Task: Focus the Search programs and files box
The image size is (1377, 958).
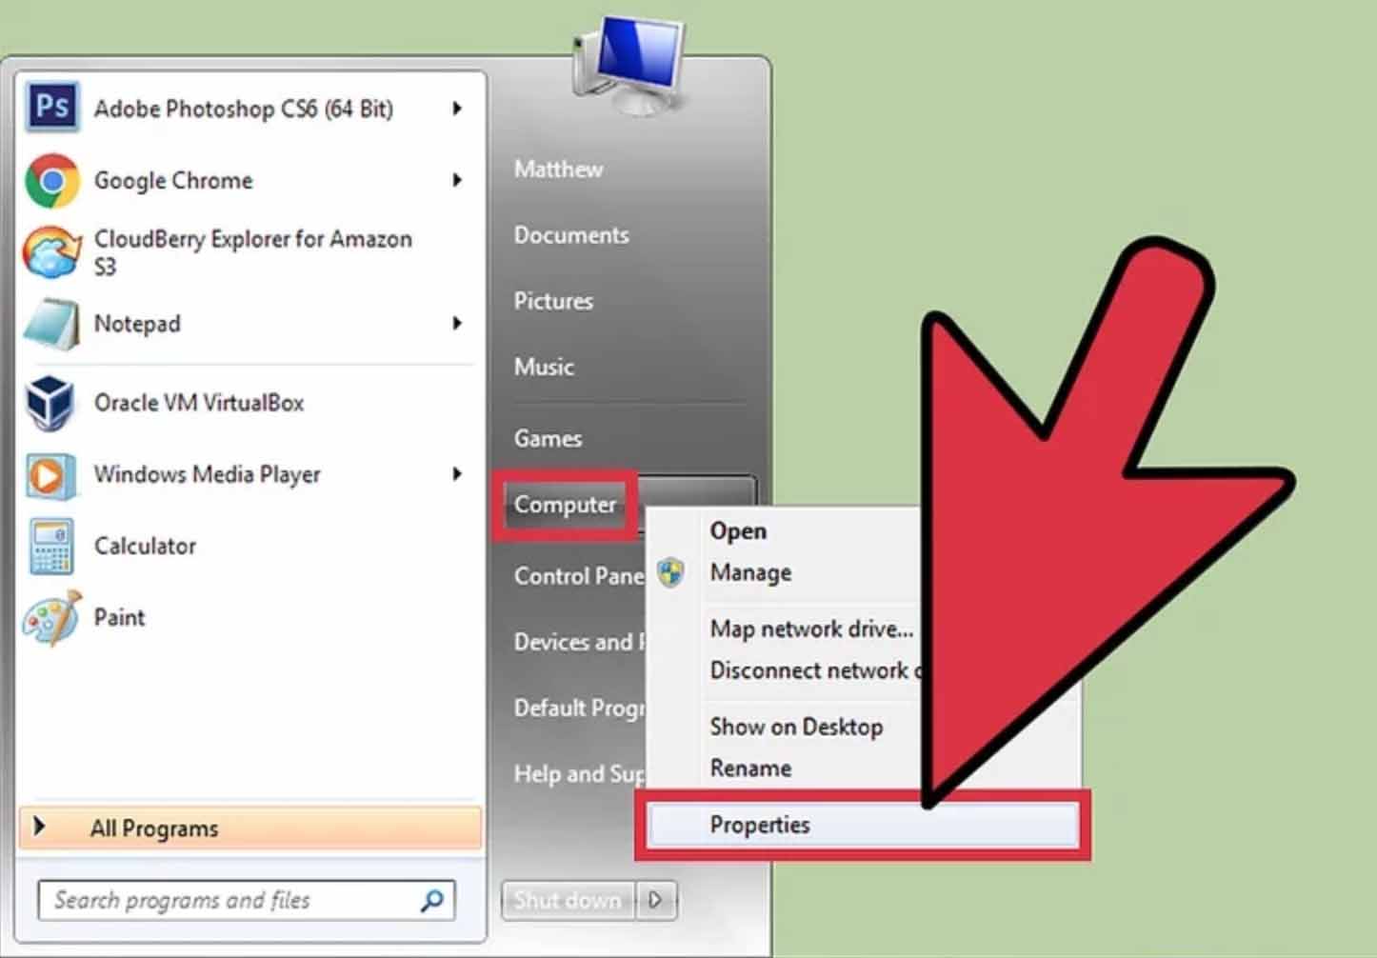Action: tap(247, 900)
